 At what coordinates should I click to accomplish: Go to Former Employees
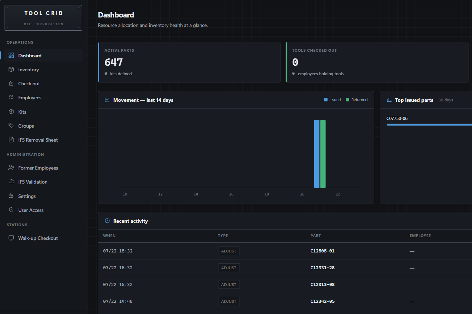click(x=44, y=168)
